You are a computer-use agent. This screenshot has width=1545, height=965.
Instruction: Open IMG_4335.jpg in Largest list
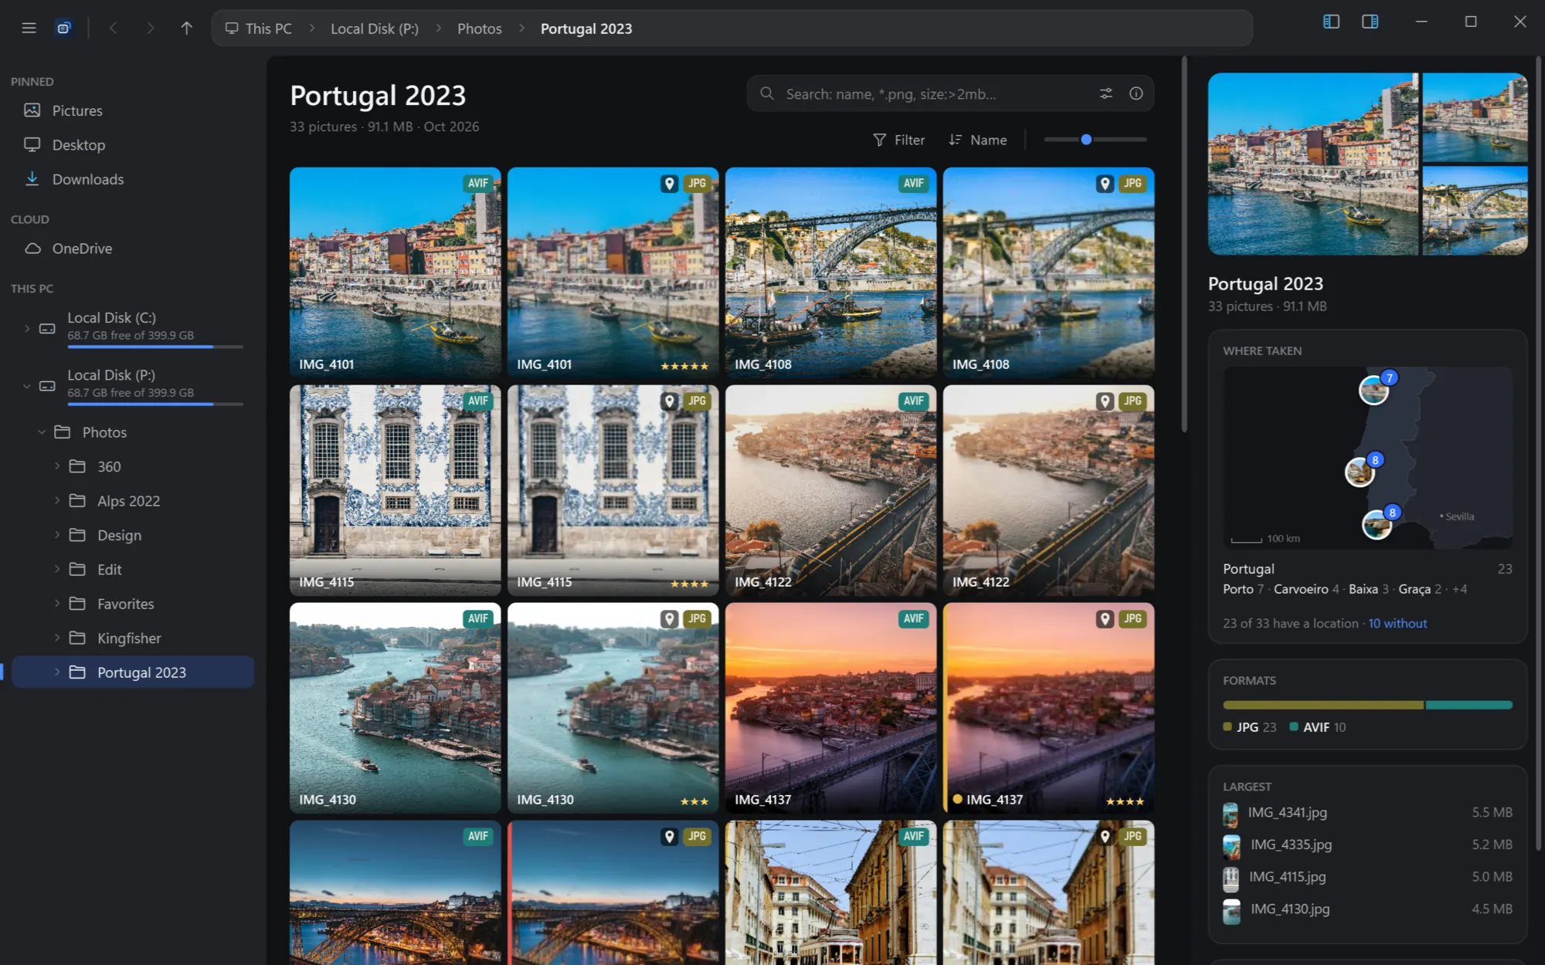1367,845
